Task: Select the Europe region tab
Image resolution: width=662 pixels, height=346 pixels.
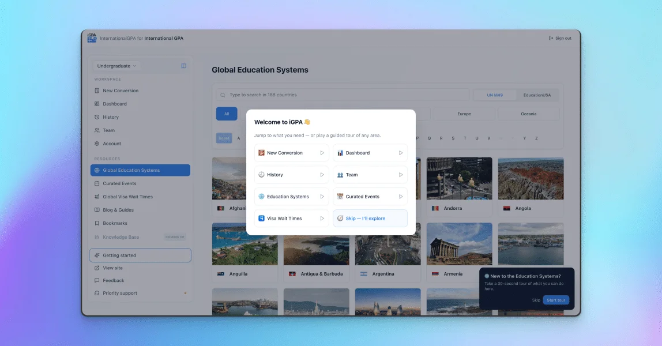Action: coord(464,114)
